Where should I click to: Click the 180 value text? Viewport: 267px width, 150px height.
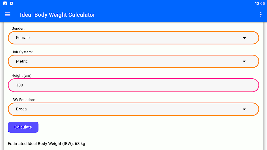click(20, 85)
